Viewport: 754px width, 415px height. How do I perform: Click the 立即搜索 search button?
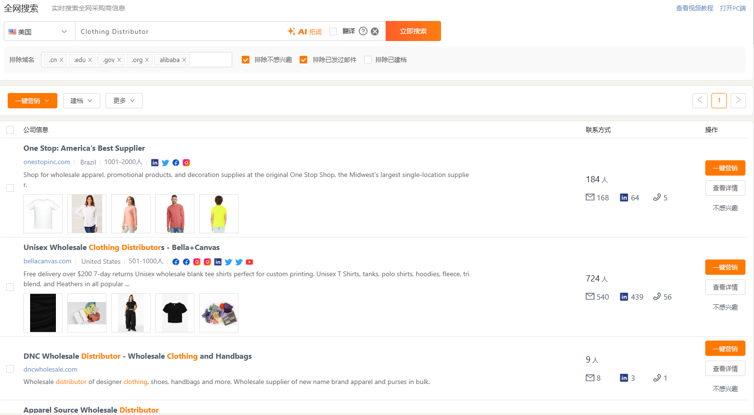pos(413,31)
